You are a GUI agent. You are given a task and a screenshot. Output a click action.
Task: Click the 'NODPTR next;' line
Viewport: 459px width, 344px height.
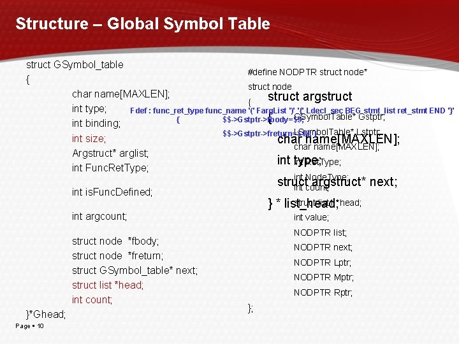(323, 247)
